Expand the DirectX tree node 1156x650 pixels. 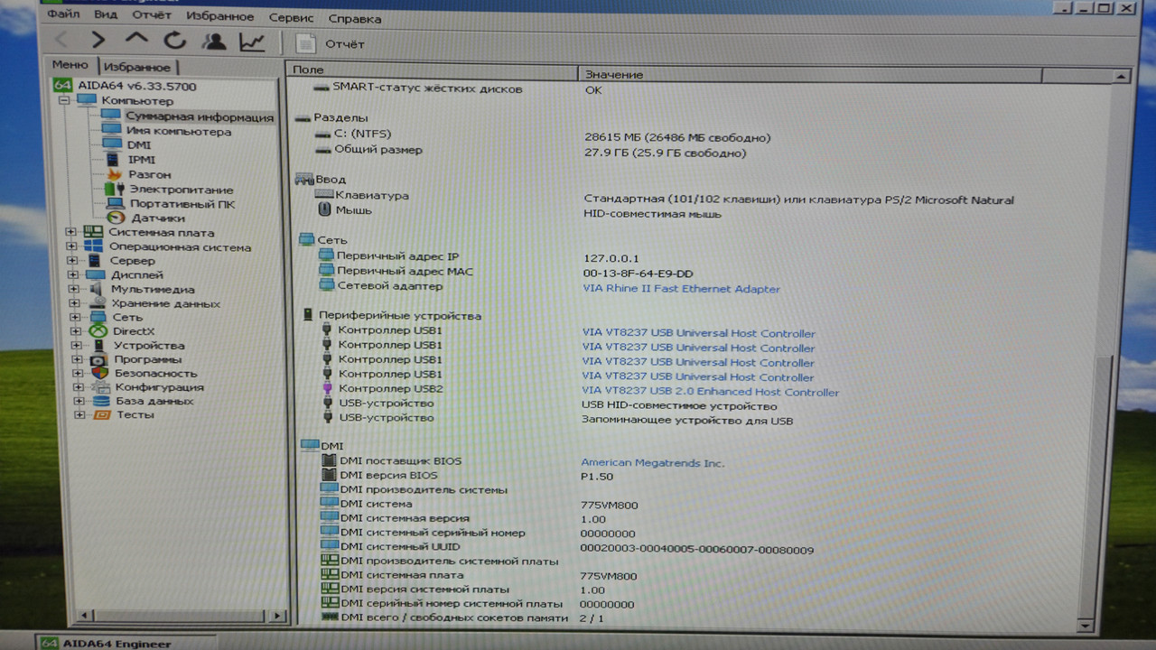(x=74, y=331)
